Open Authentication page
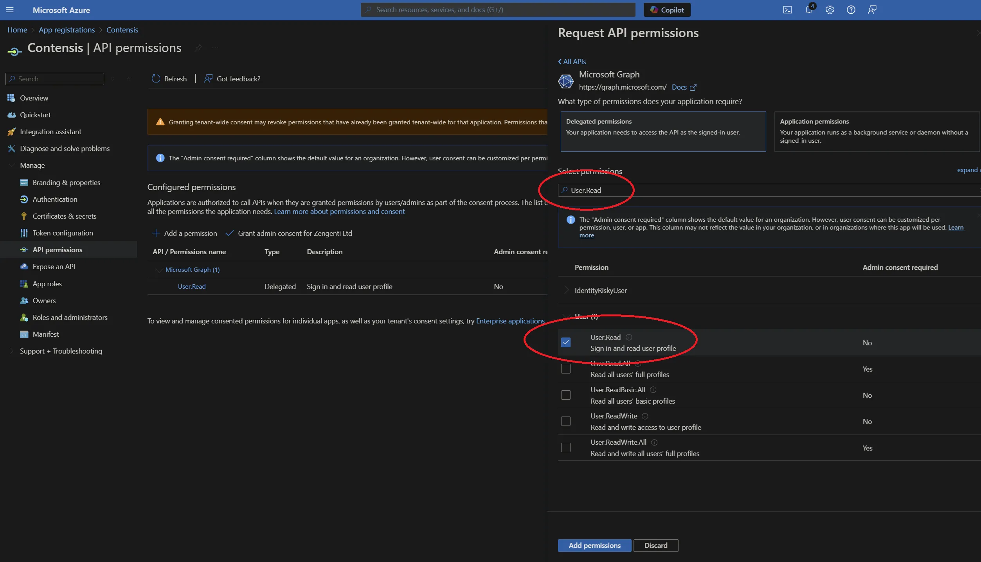This screenshot has height=562, width=981. (55, 199)
